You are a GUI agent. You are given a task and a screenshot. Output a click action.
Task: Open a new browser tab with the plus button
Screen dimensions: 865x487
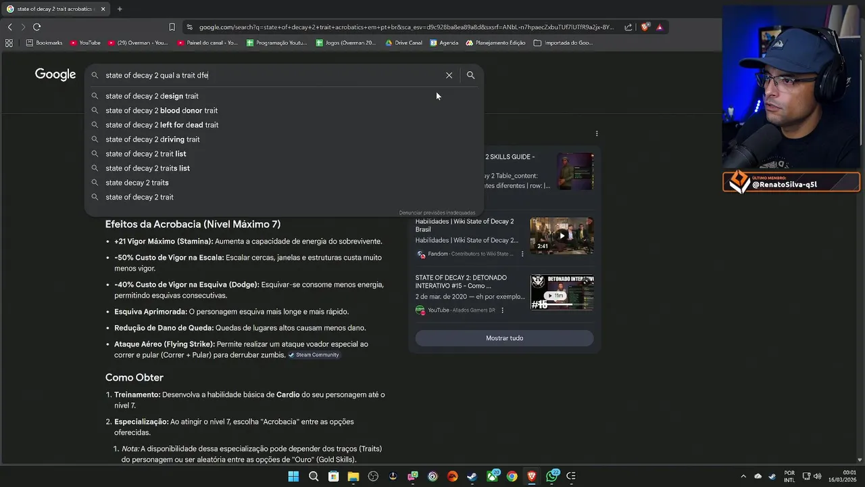point(120,9)
